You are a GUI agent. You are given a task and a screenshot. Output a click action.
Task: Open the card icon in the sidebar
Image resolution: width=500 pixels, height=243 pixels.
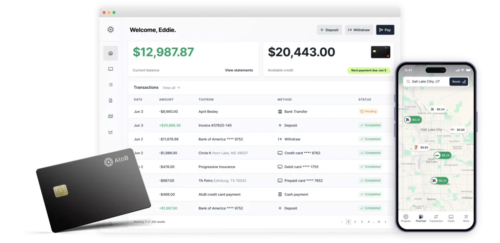[x=110, y=69]
